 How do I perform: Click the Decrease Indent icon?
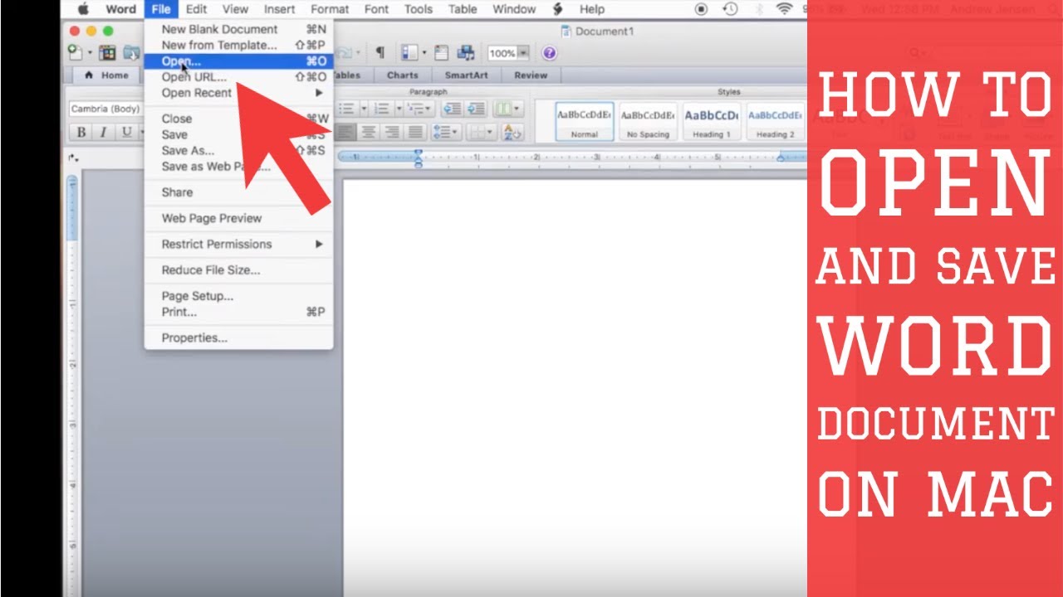coord(452,109)
